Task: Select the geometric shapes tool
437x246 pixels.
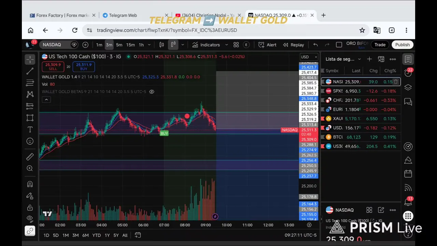Action: click(x=30, y=118)
